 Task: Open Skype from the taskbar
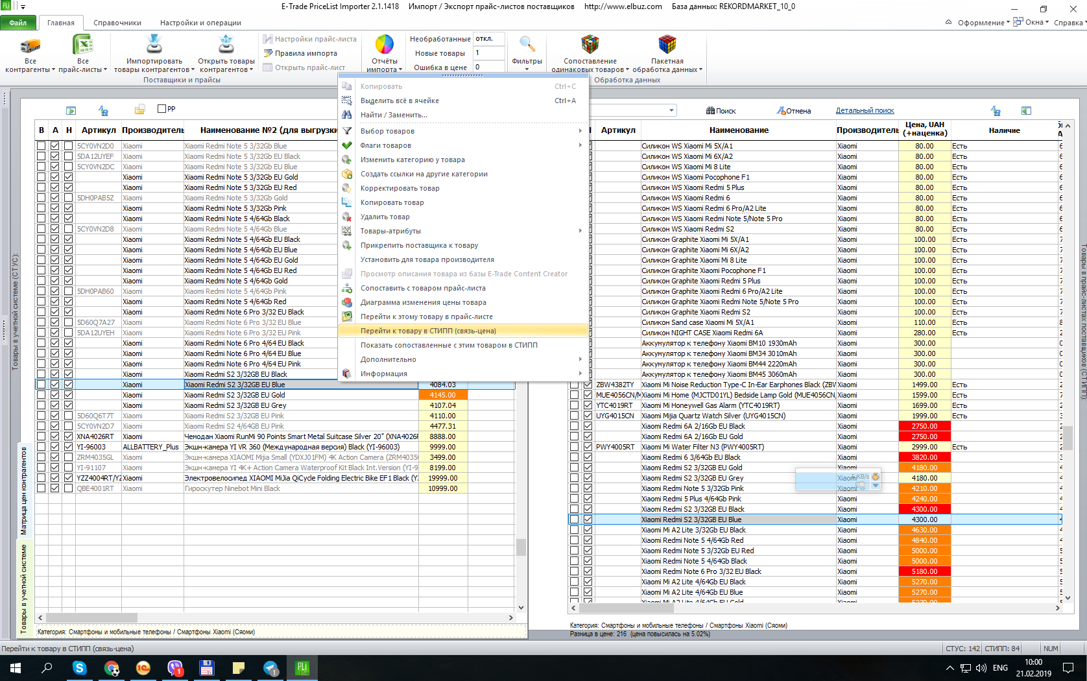tap(79, 668)
